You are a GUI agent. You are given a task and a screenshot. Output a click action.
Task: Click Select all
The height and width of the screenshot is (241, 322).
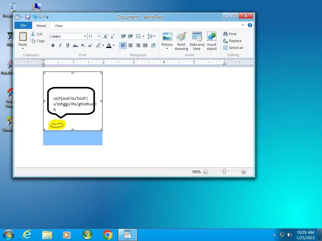[x=233, y=48]
